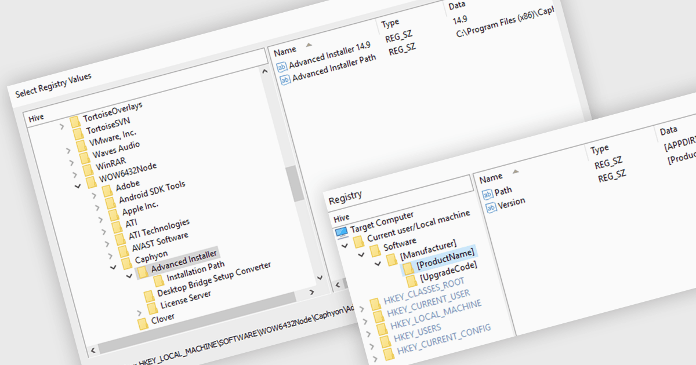Sort by Data column in Select Registry Values
The height and width of the screenshot is (365, 696).
point(457,6)
